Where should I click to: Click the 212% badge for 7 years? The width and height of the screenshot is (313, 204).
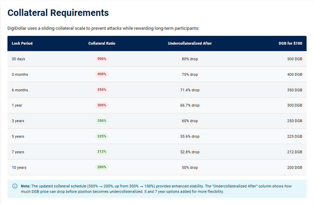(102, 152)
